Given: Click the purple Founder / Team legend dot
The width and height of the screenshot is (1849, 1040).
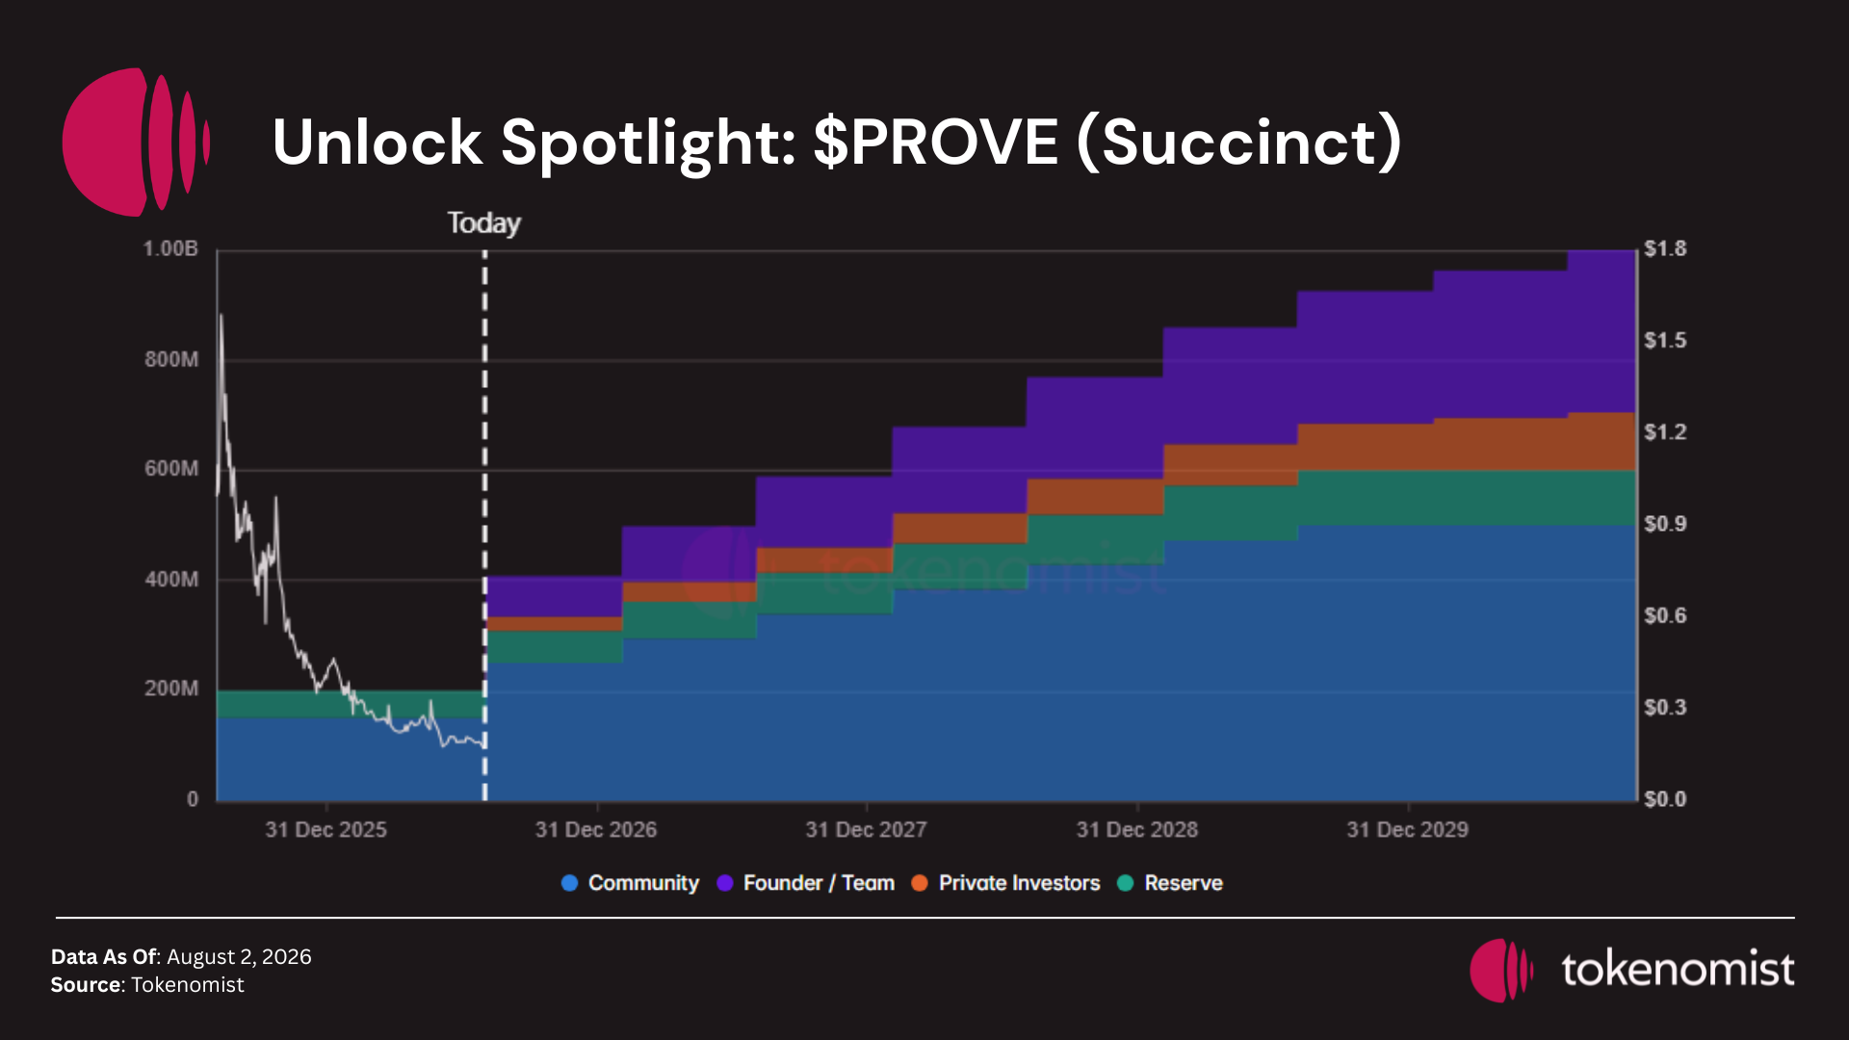Looking at the screenshot, I should (725, 883).
